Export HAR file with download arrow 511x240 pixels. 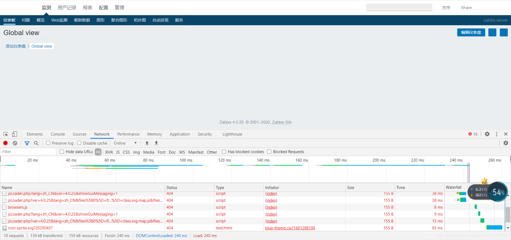click(156, 143)
